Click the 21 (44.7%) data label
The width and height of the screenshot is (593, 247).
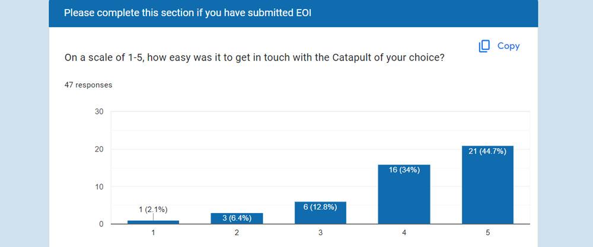click(x=488, y=152)
